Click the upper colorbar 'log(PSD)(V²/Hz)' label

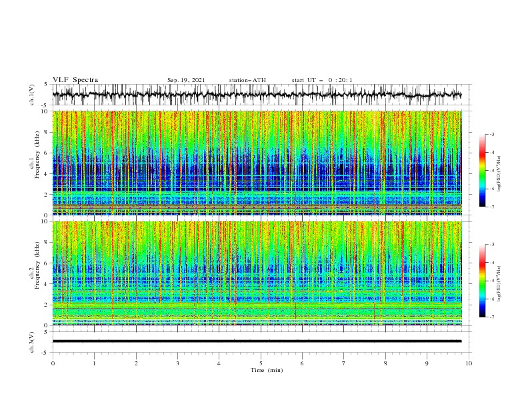[x=500, y=174]
